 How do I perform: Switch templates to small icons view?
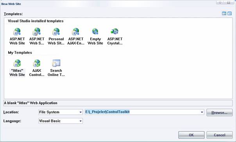pos(230,14)
